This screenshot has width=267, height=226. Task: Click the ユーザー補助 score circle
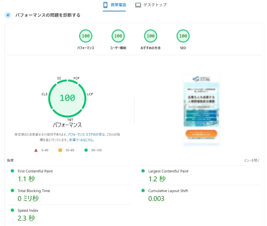coord(118,36)
